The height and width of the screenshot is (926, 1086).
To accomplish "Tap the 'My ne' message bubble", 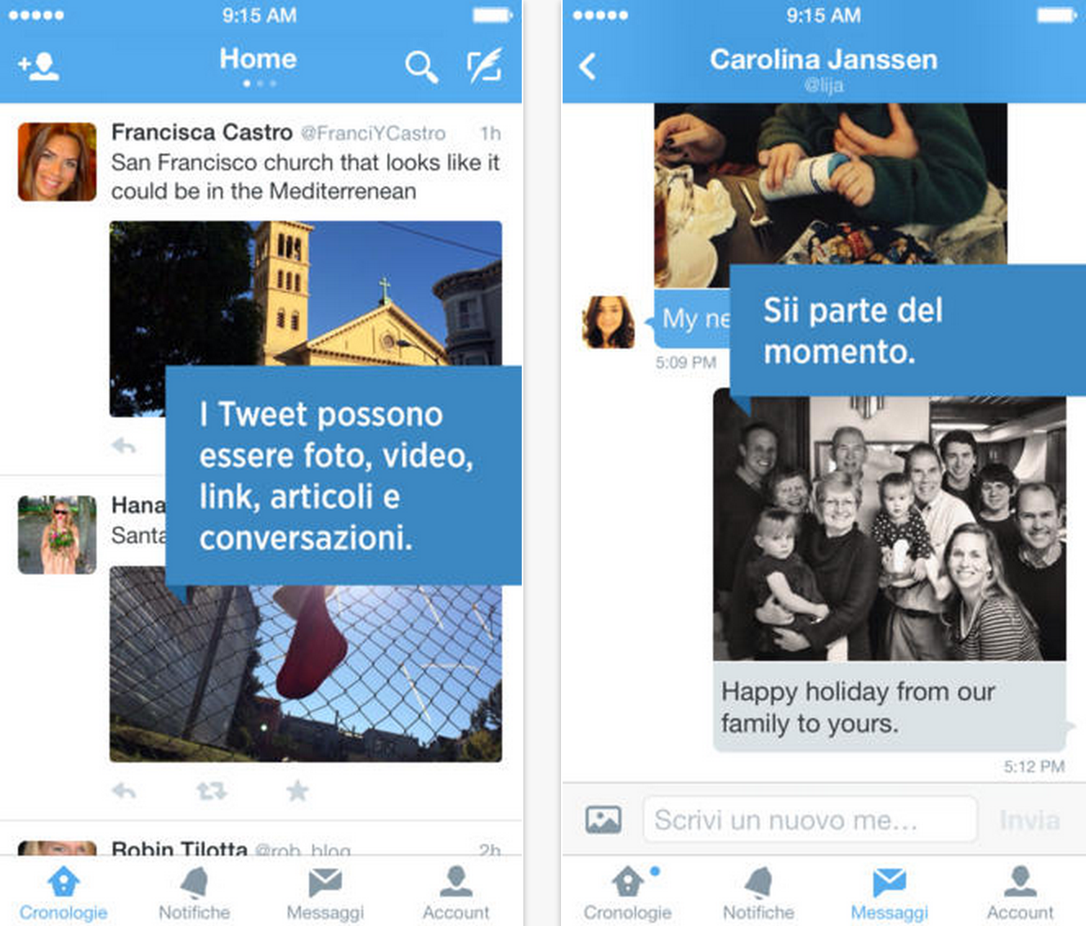I will [x=692, y=318].
